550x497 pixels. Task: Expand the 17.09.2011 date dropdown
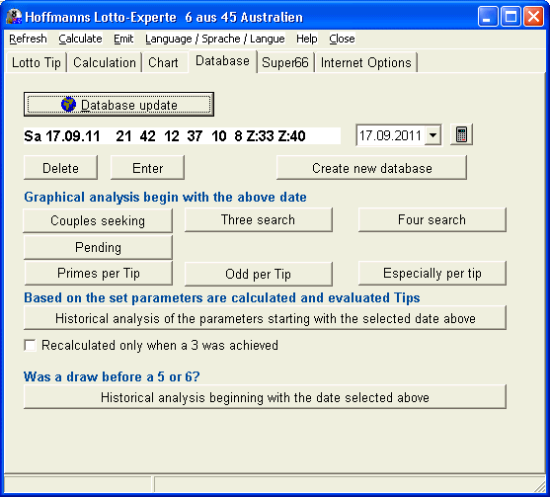tap(433, 135)
